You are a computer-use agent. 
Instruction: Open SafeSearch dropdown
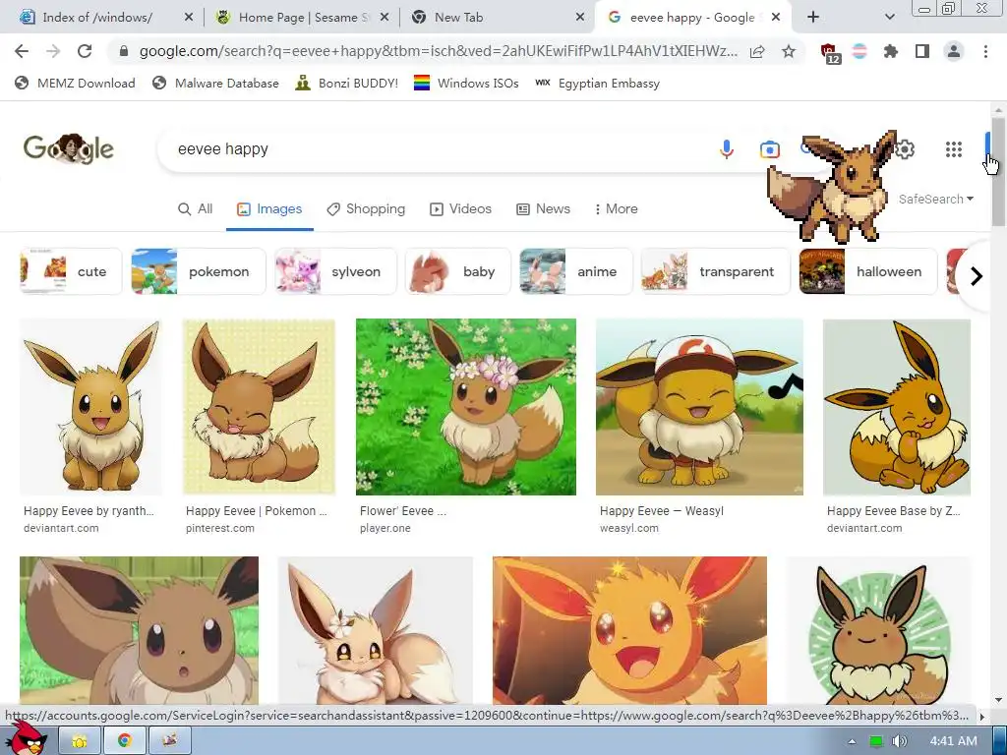pos(936,199)
